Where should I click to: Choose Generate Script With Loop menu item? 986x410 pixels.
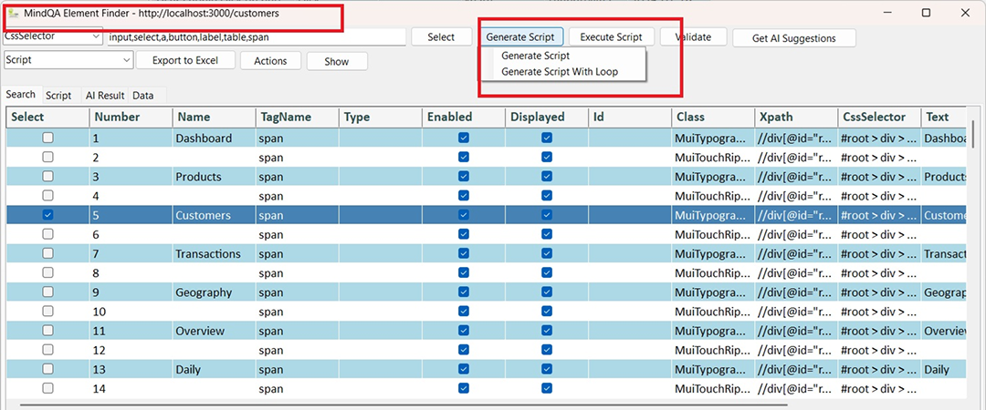[559, 72]
